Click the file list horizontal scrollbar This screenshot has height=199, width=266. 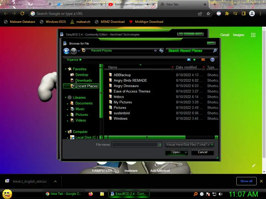click(x=147, y=137)
